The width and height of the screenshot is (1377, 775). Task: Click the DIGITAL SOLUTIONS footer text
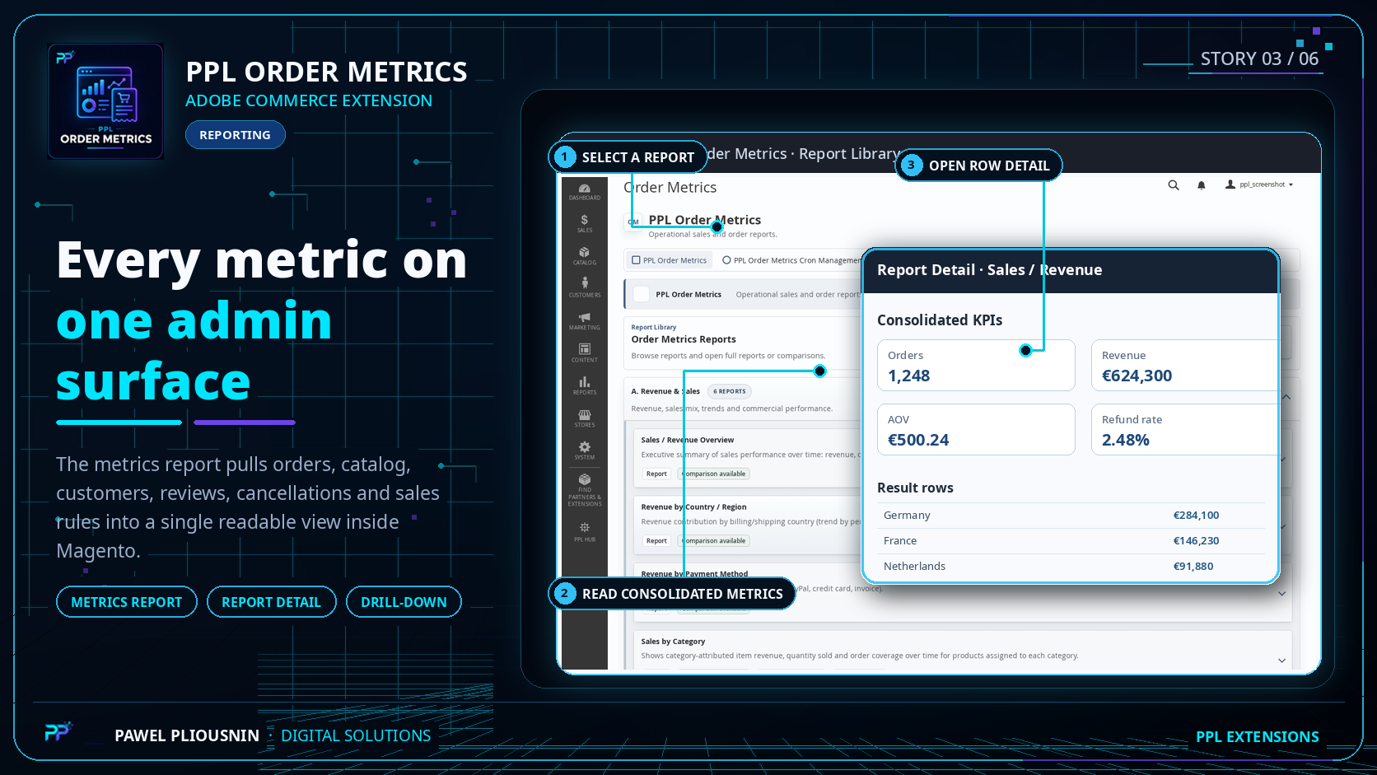pos(356,735)
